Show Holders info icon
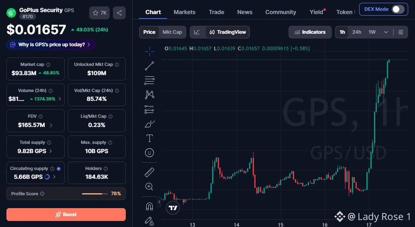This screenshot has width=415, height=227. coord(106,169)
